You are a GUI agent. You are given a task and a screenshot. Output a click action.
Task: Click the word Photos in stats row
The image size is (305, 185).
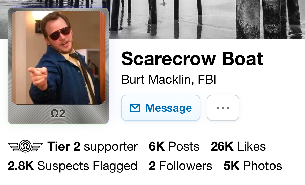(263, 166)
